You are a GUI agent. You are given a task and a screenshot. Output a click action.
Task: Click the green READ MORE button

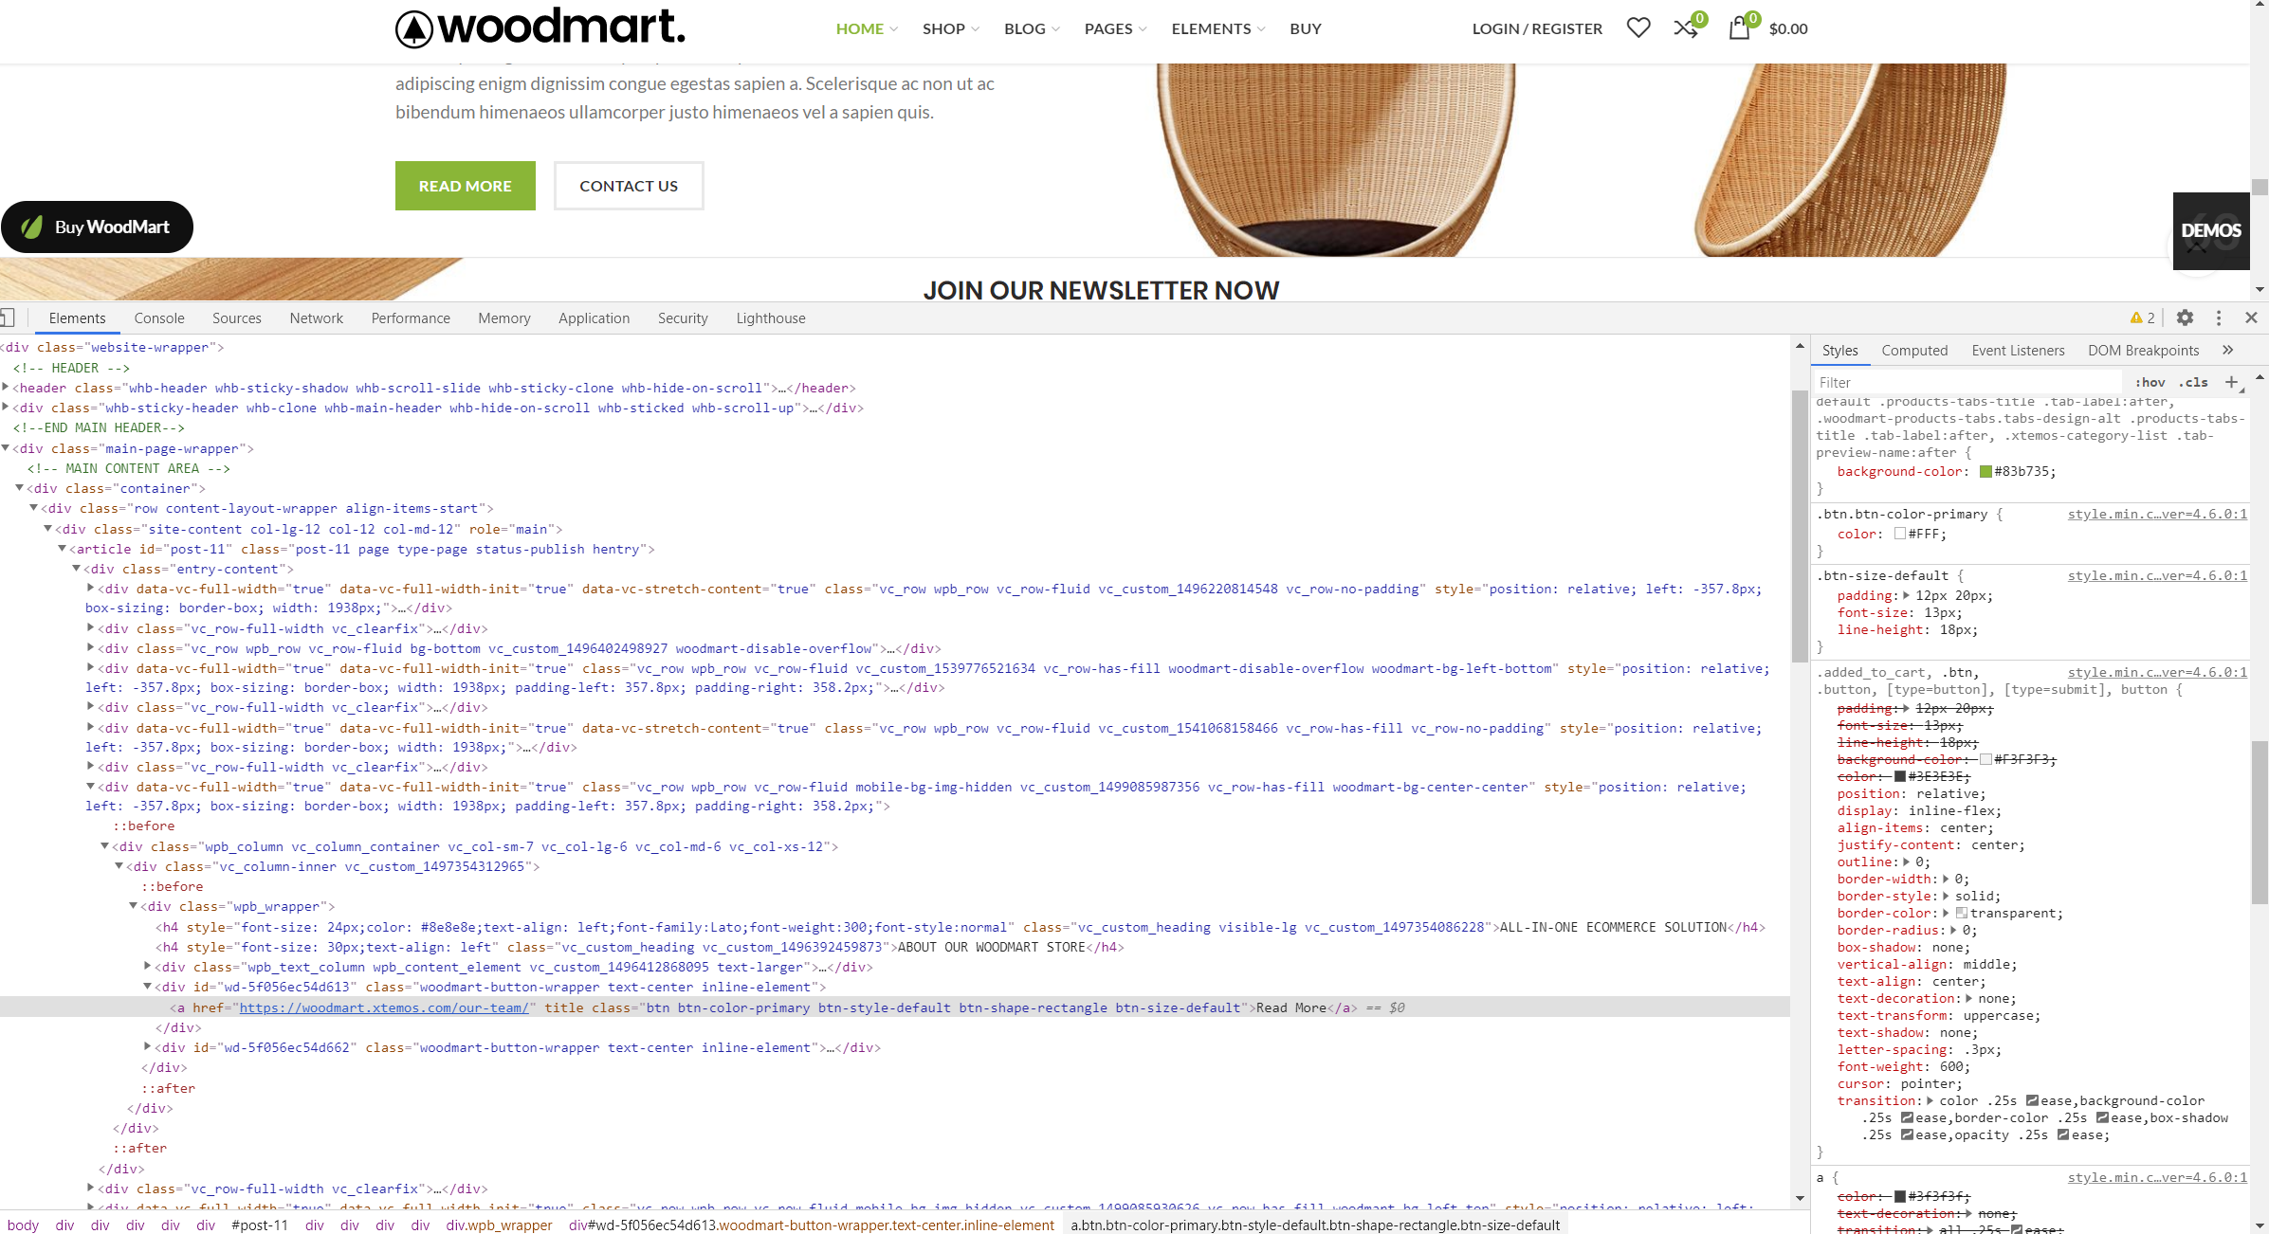465,186
